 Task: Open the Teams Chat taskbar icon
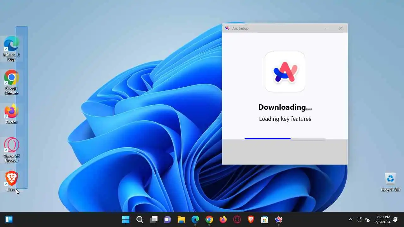167,219
